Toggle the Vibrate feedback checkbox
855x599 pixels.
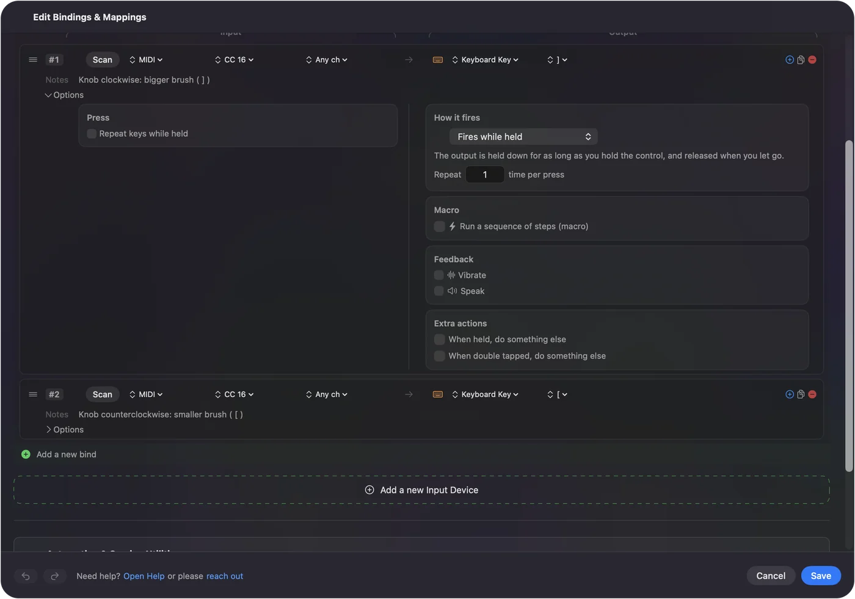[438, 275]
